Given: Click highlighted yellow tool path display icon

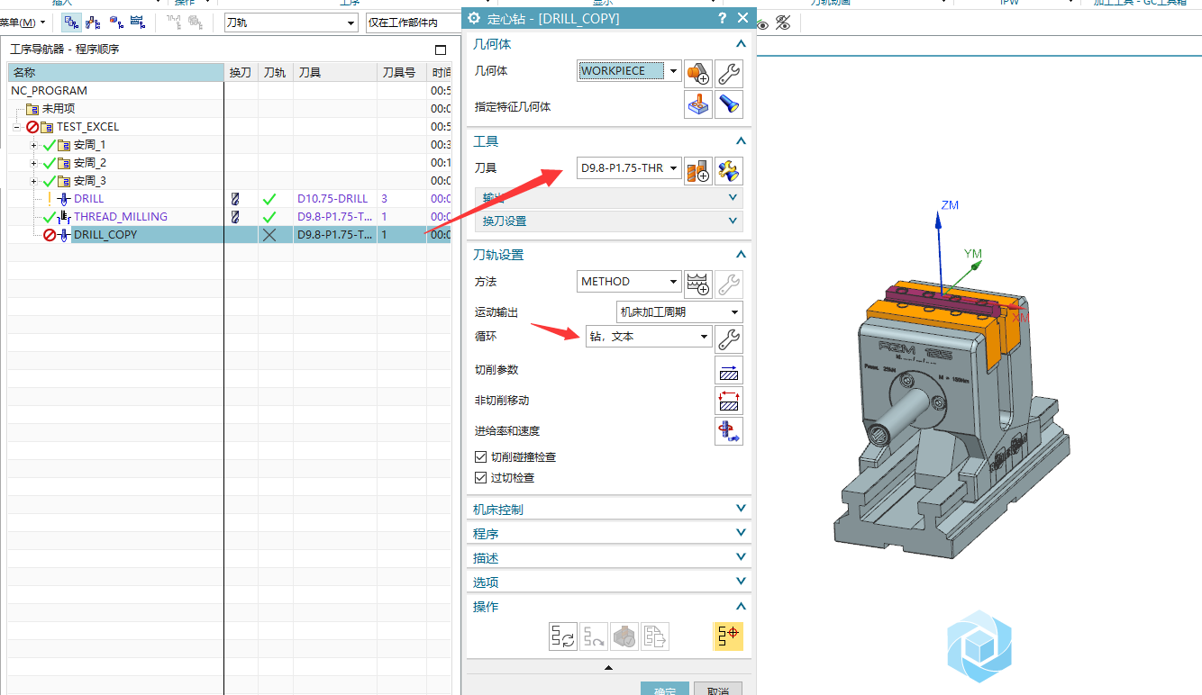Looking at the screenshot, I should (729, 636).
